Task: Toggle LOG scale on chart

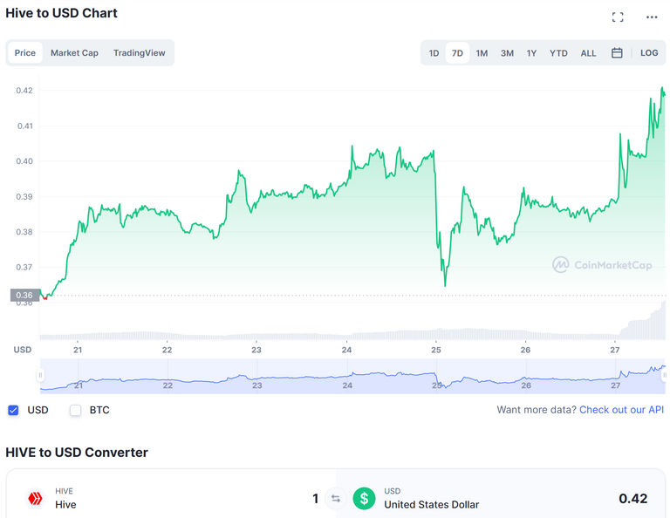Action: click(x=649, y=53)
